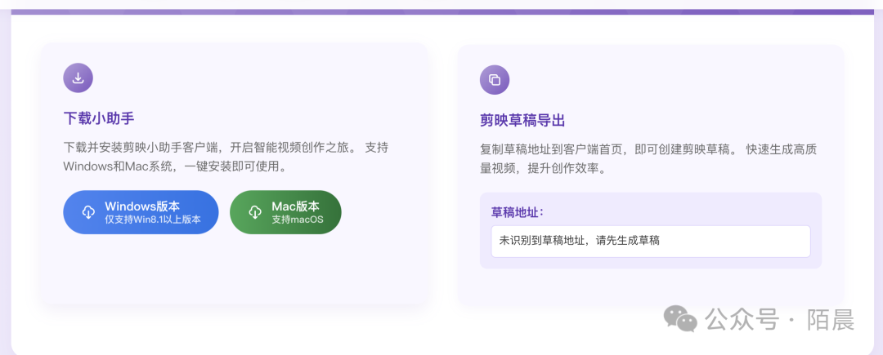
Task: Download the Mac版本 client
Action: (285, 212)
